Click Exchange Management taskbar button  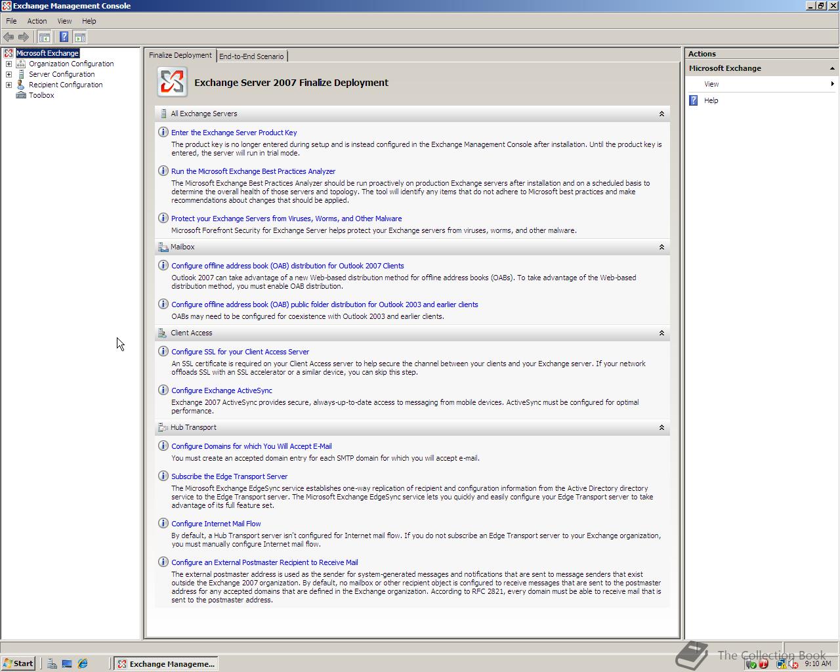point(166,663)
